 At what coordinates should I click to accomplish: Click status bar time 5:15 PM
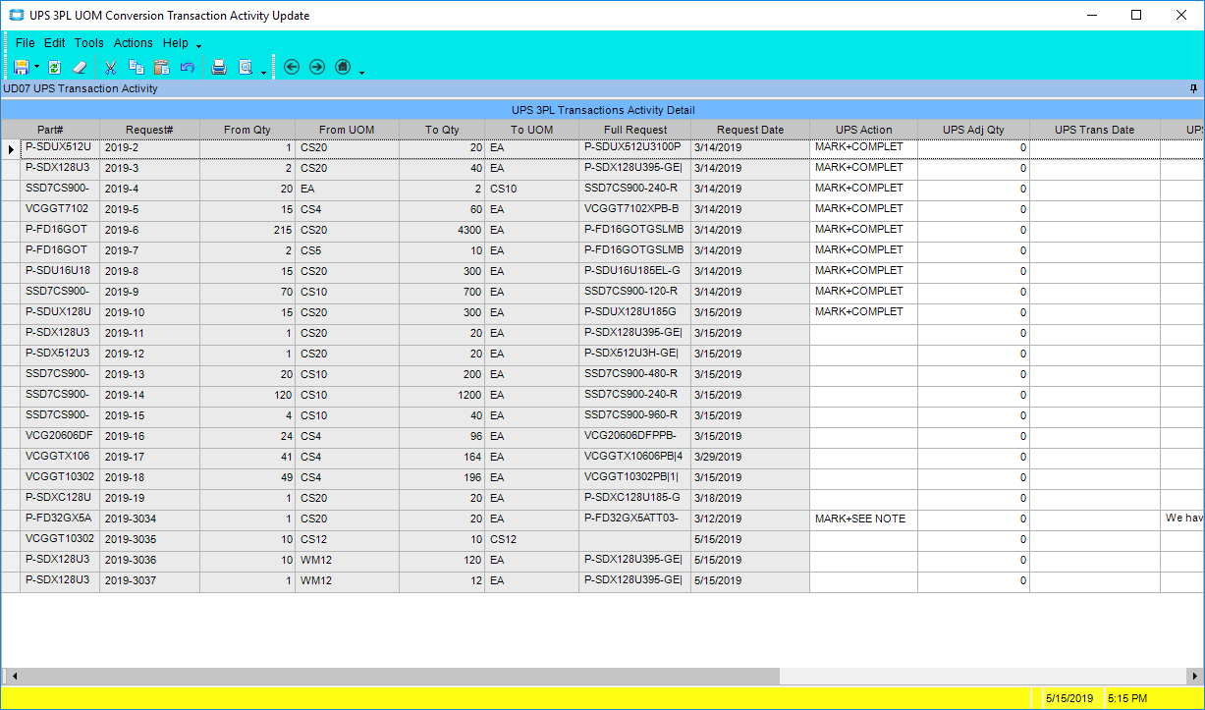click(x=1127, y=699)
